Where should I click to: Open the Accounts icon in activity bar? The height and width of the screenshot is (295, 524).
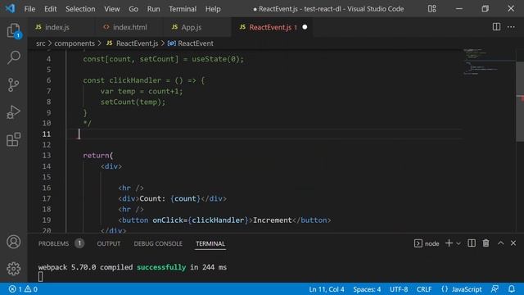[x=13, y=242]
